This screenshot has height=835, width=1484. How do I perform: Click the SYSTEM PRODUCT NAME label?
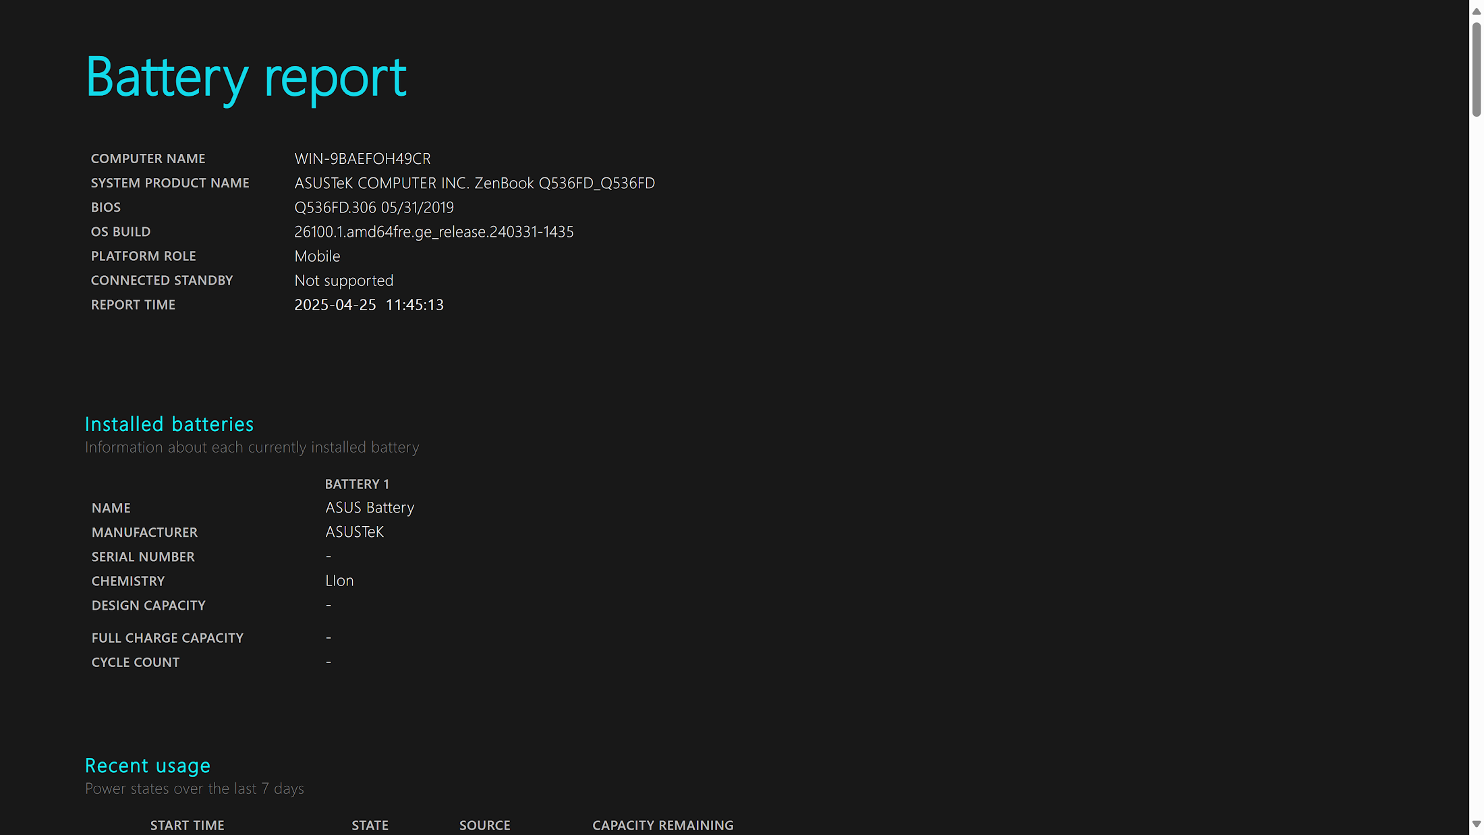tap(170, 183)
